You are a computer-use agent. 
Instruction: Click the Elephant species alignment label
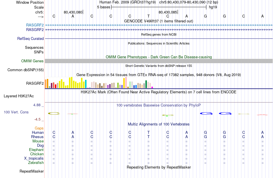(36, 150)
